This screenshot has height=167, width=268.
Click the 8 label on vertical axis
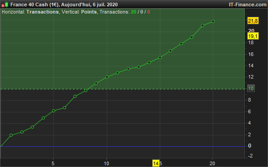point(249,100)
